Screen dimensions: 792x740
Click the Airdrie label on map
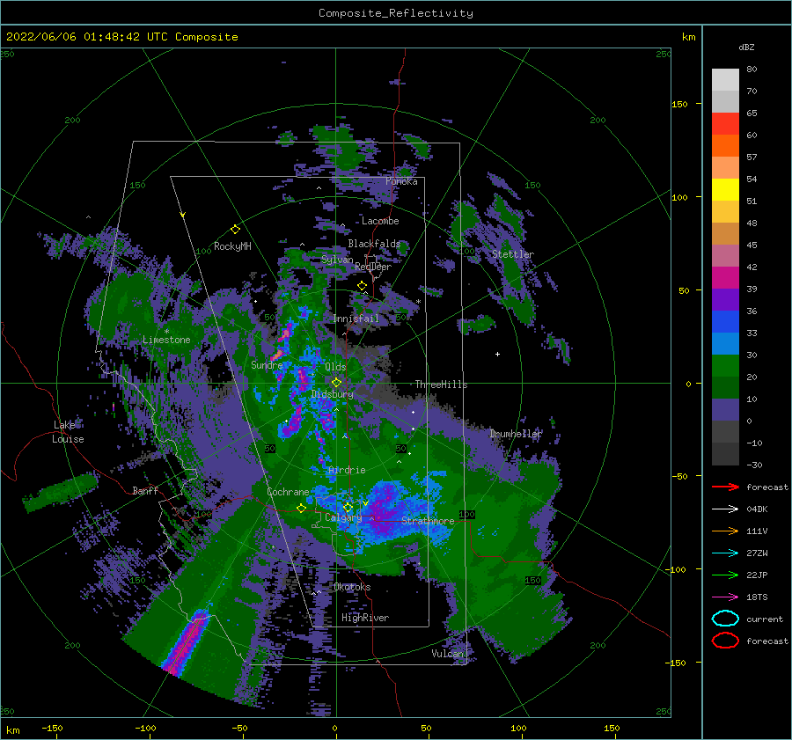[x=347, y=470]
